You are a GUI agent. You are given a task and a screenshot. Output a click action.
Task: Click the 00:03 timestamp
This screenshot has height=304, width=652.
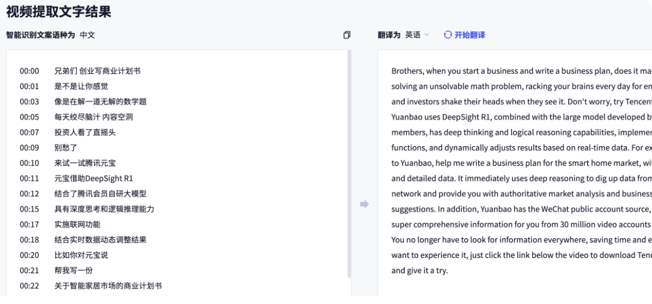click(29, 102)
